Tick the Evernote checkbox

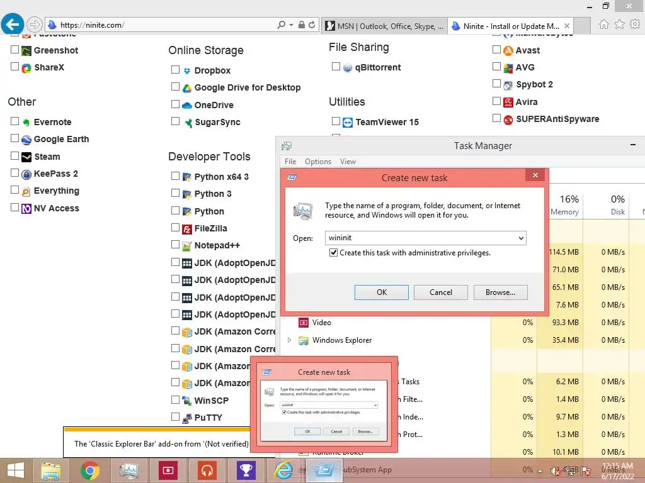click(x=15, y=121)
